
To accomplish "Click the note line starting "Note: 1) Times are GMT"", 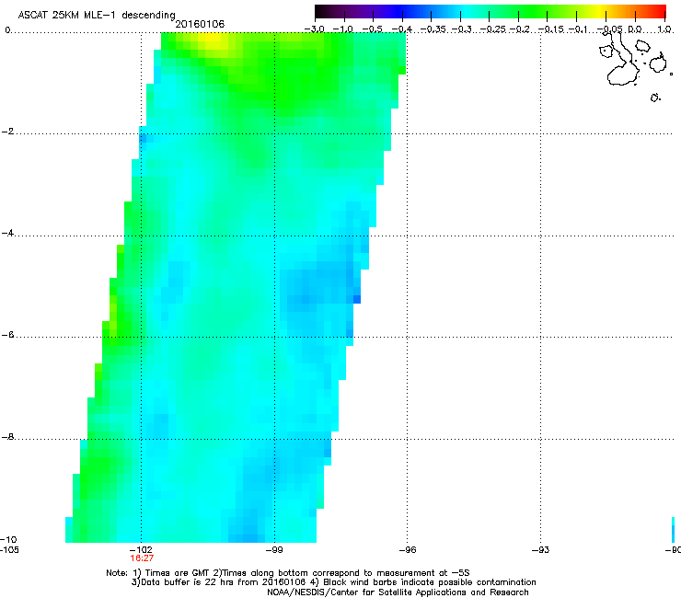I will (x=288, y=573).
